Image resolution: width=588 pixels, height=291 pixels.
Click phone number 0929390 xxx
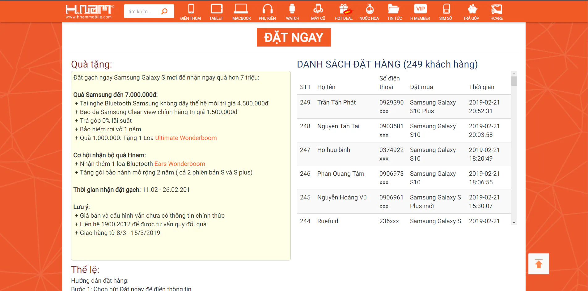391,107
